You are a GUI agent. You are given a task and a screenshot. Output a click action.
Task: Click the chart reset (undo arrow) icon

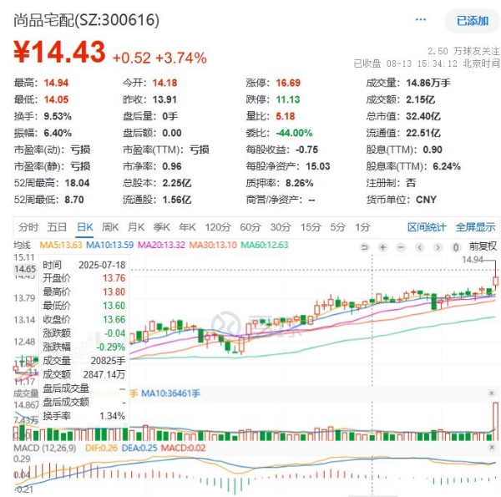[365, 247]
